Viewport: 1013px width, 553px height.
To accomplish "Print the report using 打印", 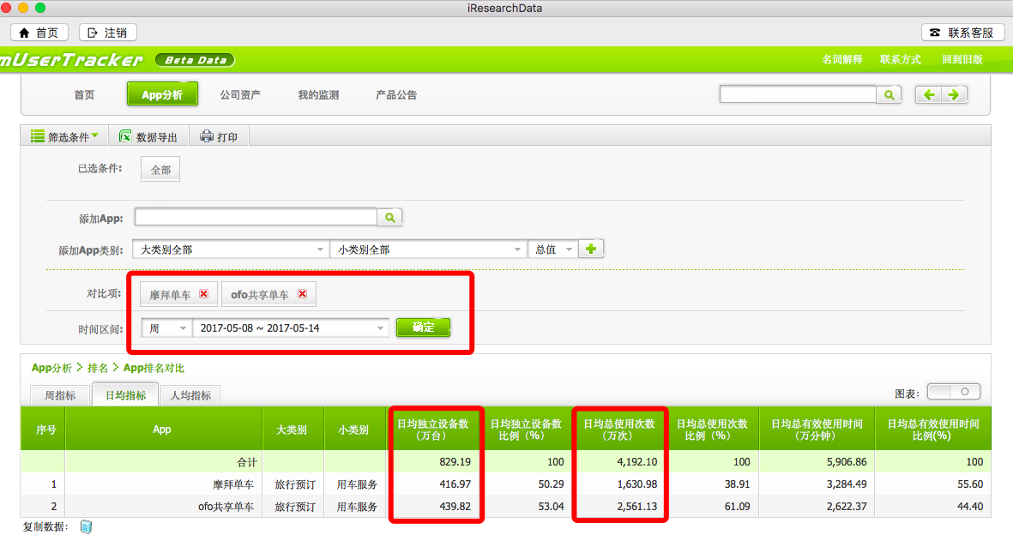I will 219,136.
